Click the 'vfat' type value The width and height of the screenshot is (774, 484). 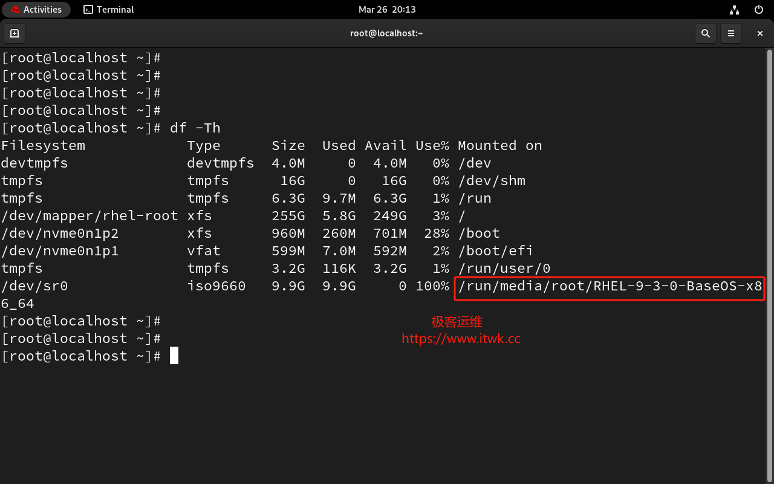coord(204,251)
